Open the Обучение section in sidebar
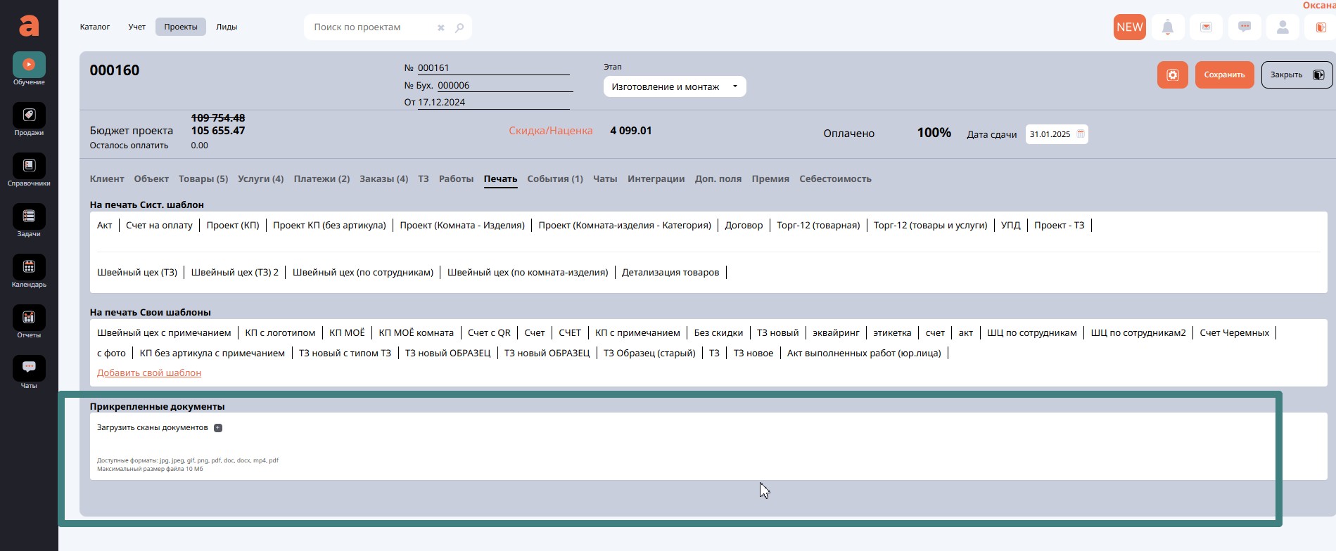The image size is (1336, 551). click(x=29, y=65)
